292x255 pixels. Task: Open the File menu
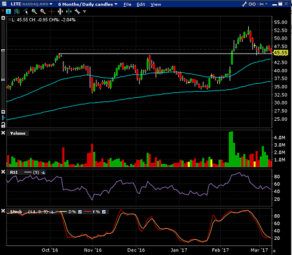pos(127,4)
